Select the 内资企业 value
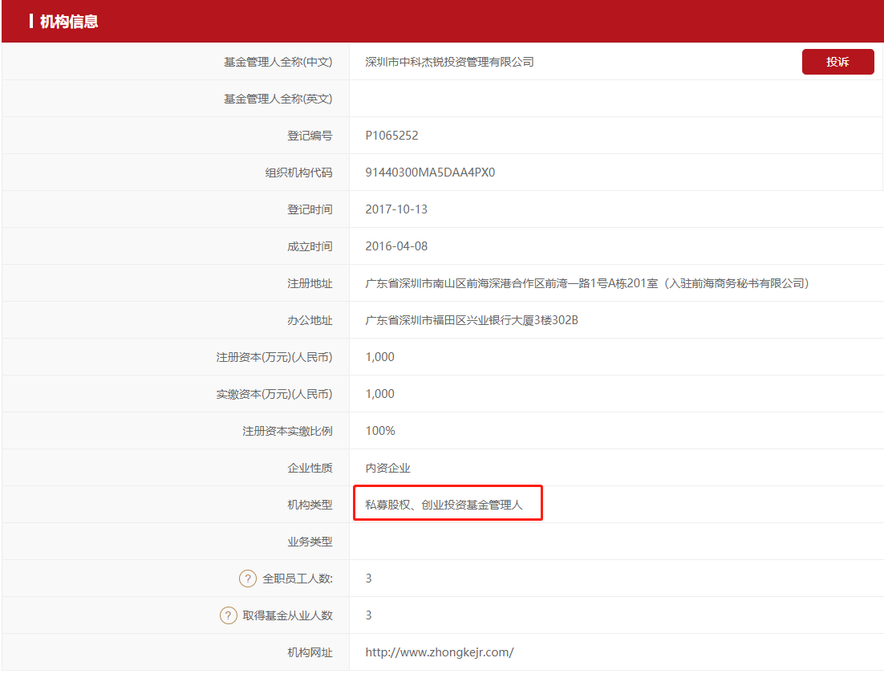Viewport: 884px width, 674px height. [x=388, y=468]
